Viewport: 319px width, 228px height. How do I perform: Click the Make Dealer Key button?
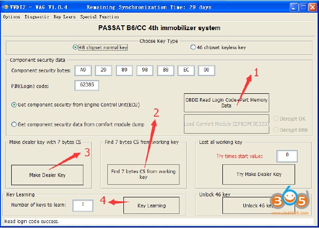coord(47,175)
